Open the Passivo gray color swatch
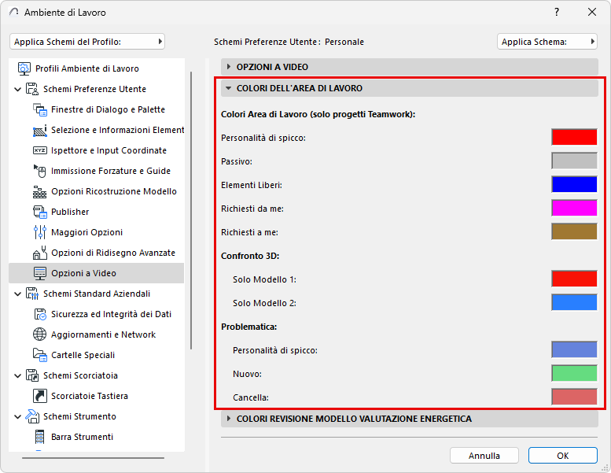Screen dimensions: 611x473 [x=574, y=161]
